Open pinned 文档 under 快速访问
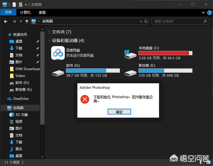Image resolution: width=213 pixels, height=166 pixels. [x=19, y=55]
